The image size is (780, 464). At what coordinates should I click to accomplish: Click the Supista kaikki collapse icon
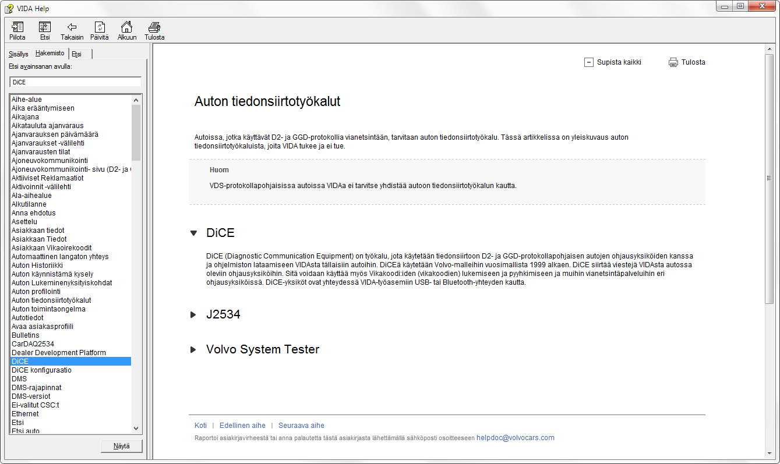click(x=588, y=62)
